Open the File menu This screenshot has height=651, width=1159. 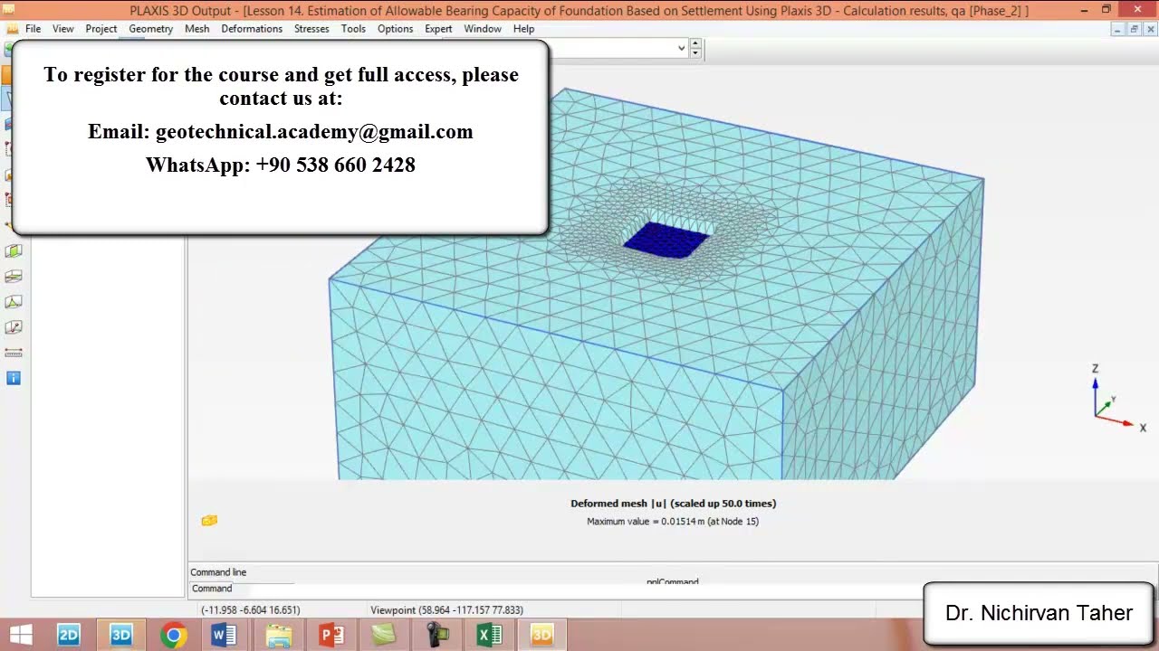point(33,29)
